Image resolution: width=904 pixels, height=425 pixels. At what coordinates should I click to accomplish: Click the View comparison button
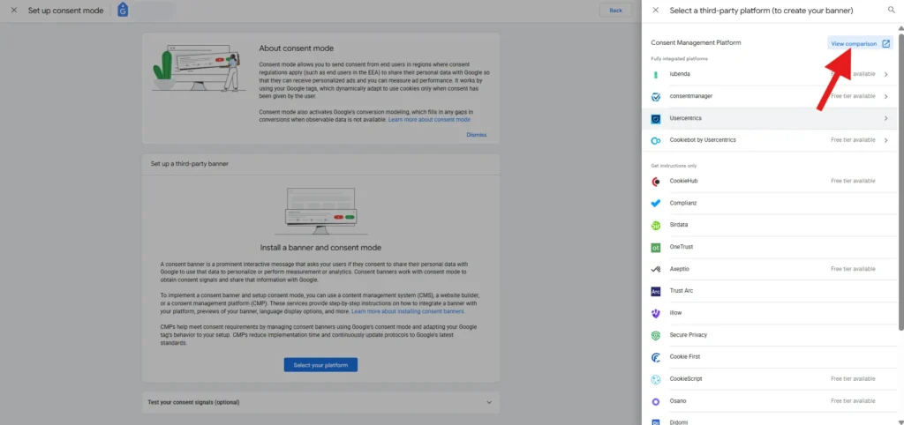click(860, 44)
